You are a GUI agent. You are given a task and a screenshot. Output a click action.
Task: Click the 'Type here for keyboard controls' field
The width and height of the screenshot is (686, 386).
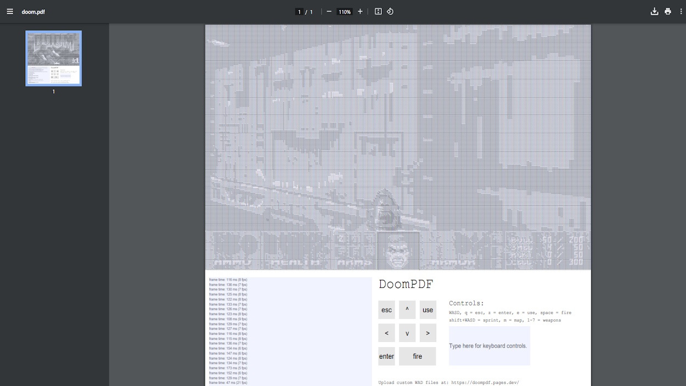pyautogui.click(x=489, y=346)
